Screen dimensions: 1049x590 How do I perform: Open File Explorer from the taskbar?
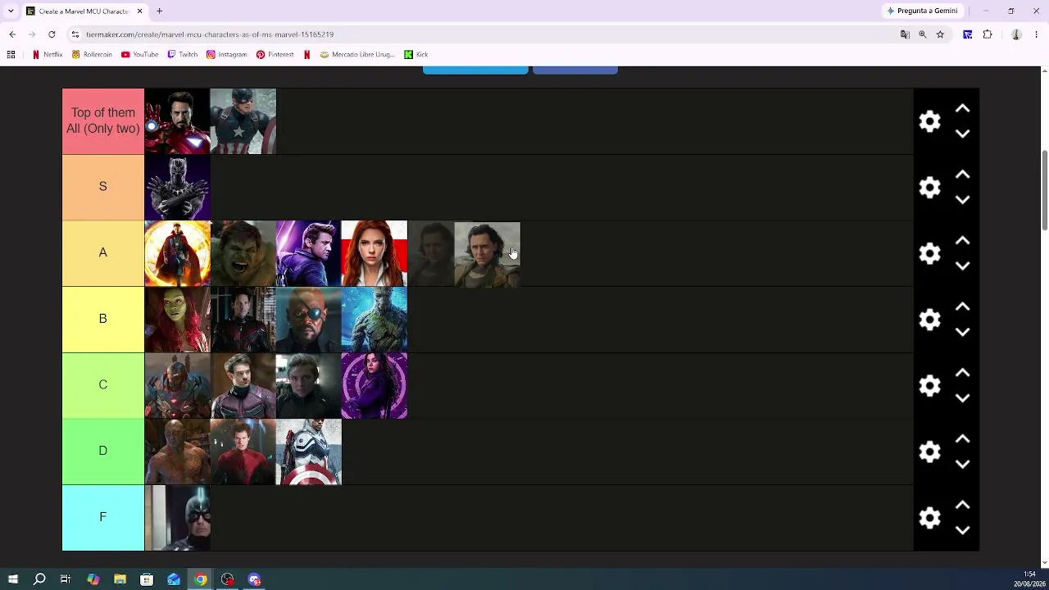click(120, 579)
